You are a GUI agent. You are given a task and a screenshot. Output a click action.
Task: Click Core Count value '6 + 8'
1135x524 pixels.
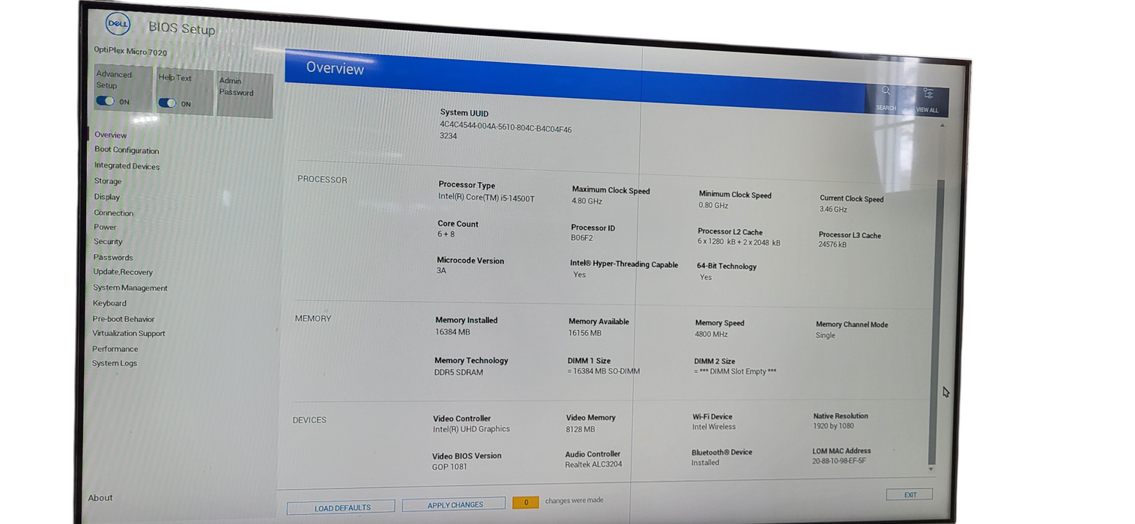[446, 234]
